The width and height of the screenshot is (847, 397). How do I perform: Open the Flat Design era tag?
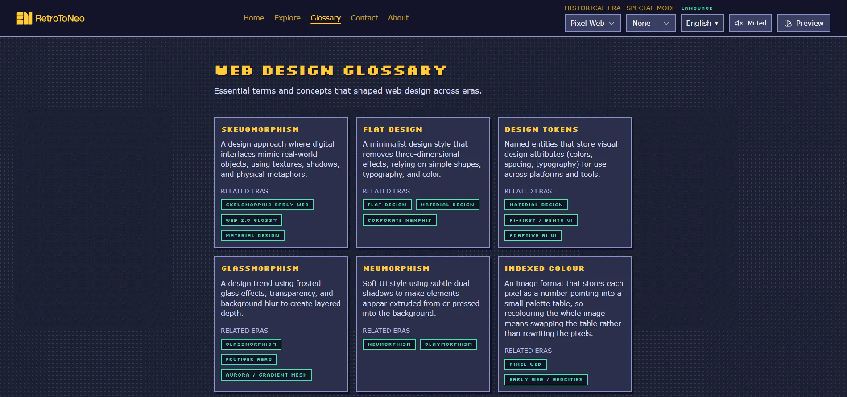click(x=387, y=205)
